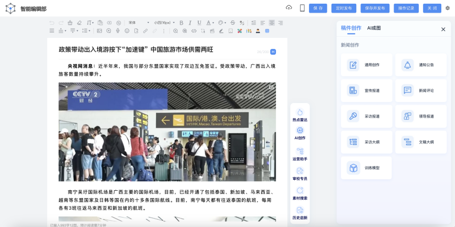Switch to the AI成图 tab
Image resolution: width=455 pixels, height=227 pixels.
(374, 28)
